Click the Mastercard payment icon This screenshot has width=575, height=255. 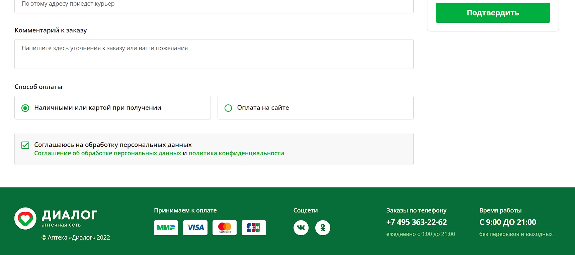tap(225, 228)
